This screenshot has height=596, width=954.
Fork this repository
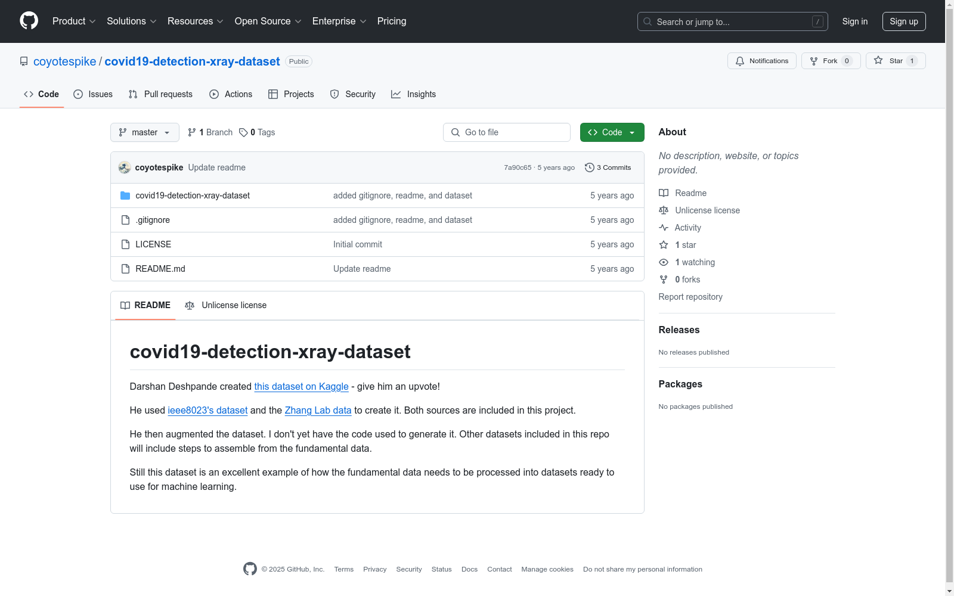click(831, 61)
